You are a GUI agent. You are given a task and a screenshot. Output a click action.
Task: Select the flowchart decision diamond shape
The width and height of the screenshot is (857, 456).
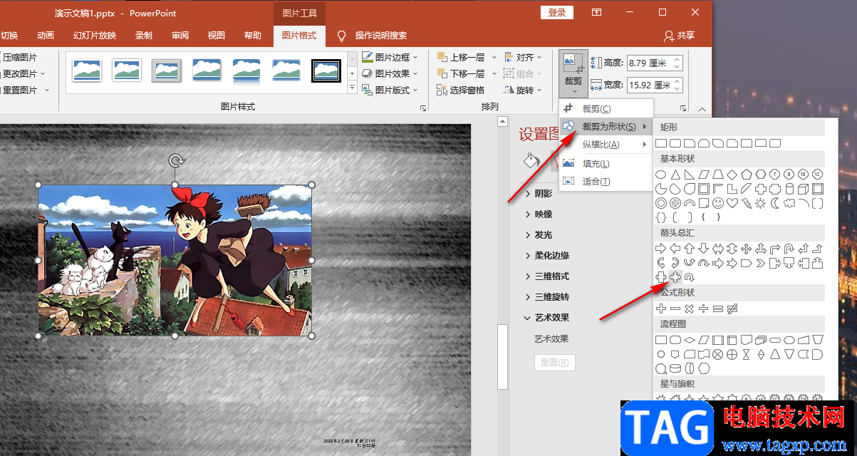(690, 339)
